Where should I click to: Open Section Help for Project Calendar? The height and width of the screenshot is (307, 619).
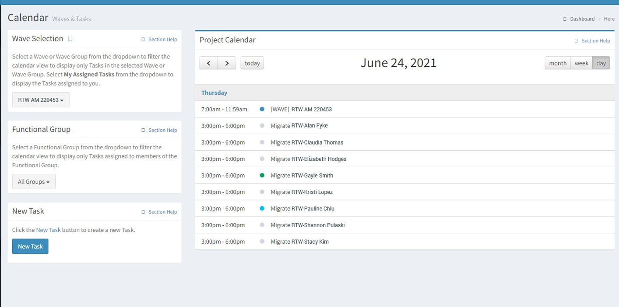[595, 41]
